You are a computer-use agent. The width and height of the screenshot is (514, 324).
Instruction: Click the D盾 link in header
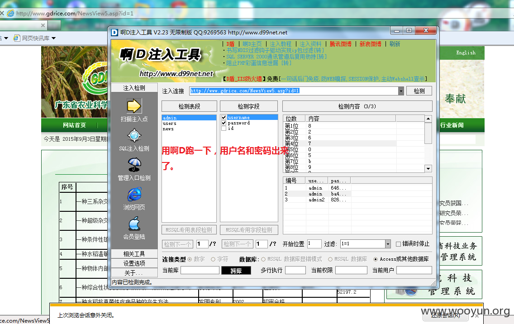click(x=230, y=44)
